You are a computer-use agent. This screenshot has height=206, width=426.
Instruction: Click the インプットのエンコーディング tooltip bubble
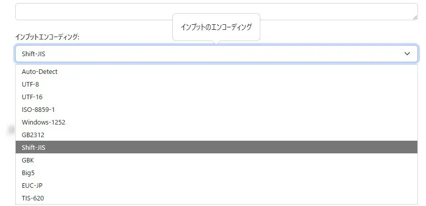[x=216, y=27]
